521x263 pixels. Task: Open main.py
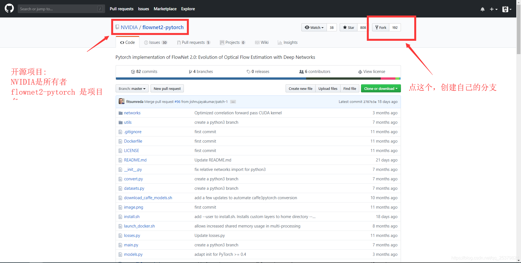(x=131, y=245)
